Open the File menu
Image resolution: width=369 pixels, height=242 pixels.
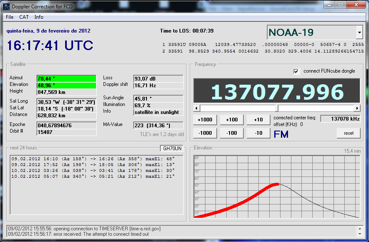point(10,17)
